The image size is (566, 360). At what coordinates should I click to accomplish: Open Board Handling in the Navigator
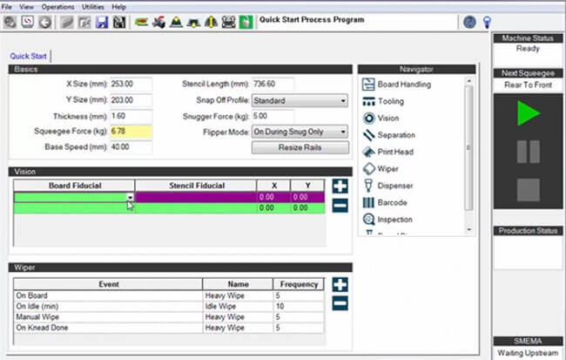pos(402,85)
